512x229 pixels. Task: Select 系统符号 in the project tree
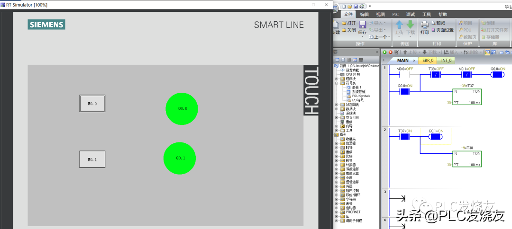point(358,91)
